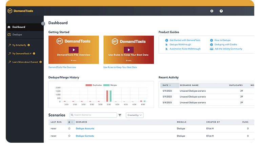Open Ask the Validity Community link
The image size is (260, 166).
pos(228,49)
